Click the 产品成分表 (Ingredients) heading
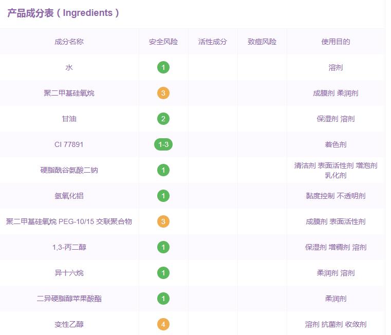This screenshot has width=391, height=335. [x=63, y=13]
